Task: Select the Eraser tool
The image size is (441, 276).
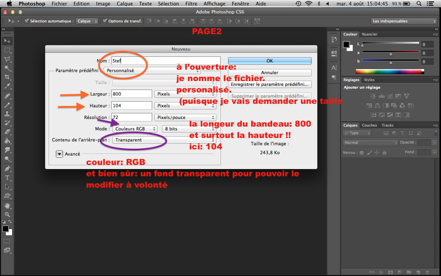Action: tap(7, 132)
